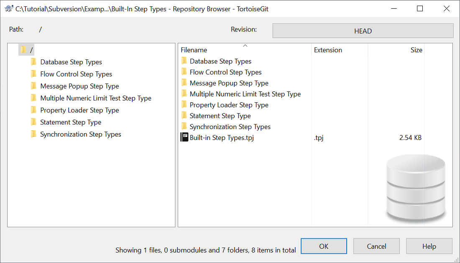The width and height of the screenshot is (460, 263).
Task: Click Multiple Numeric Limit Test folder icon in file list
Action: point(184,94)
